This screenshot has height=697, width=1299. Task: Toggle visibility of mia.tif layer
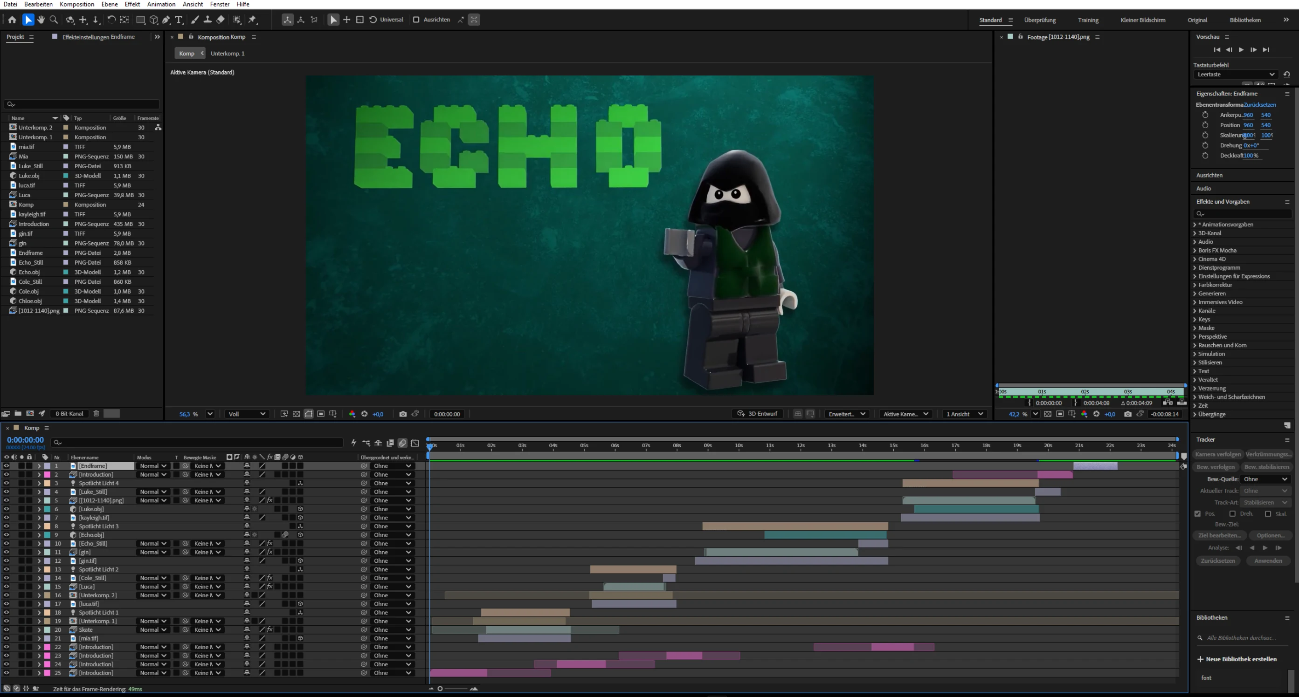(x=7, y=639)
